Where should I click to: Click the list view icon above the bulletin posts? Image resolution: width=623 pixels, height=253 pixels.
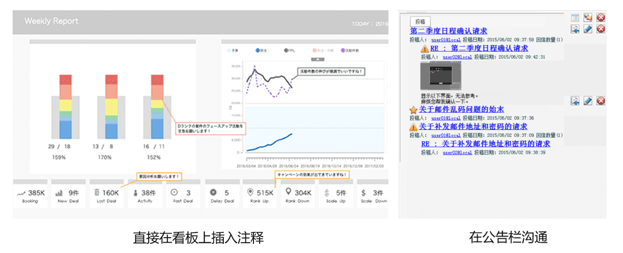click(575, 17)
